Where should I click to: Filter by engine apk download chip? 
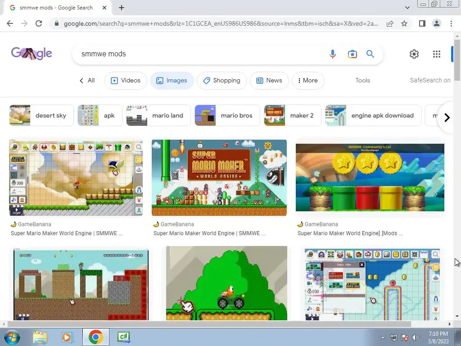click(x=373, y=115)
